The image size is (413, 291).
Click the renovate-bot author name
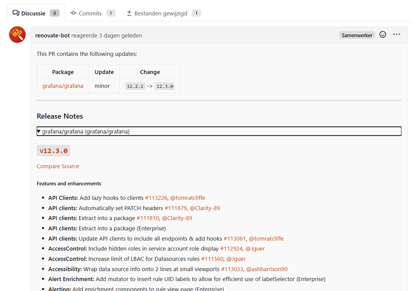coord(53,36)
